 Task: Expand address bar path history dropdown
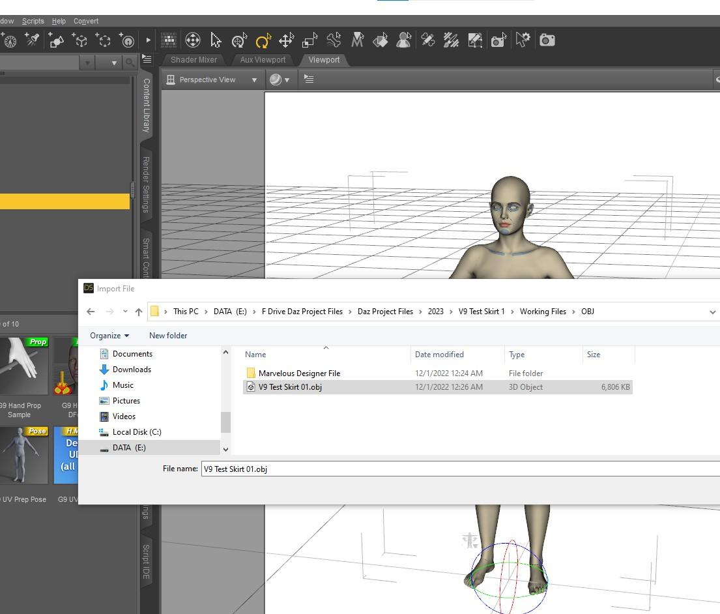pyautogui.click(x=712, y=312)
